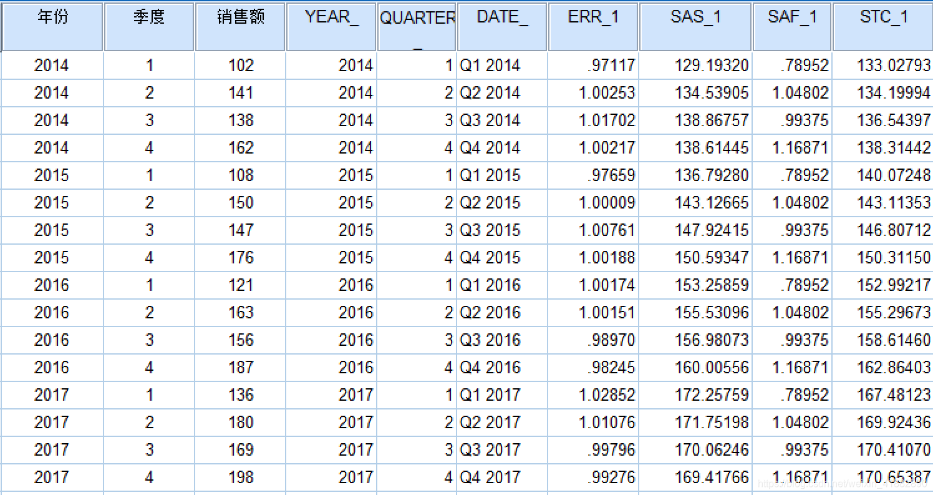This screenshot has height=495, width=933.
Task: Select STC_1 value 133.02793
Action: click(x=883, y=66)
